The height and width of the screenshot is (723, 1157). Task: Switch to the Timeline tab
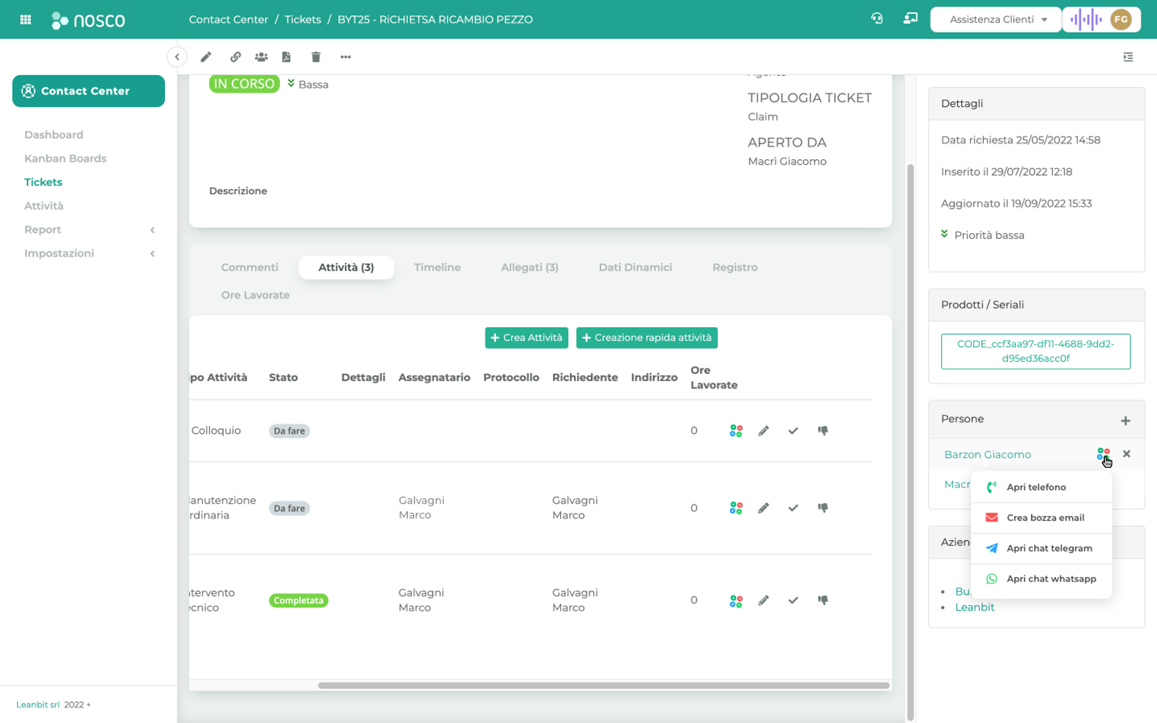click(437, 267)
